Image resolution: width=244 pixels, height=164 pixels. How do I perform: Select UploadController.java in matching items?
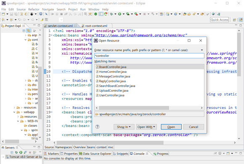[149, 90]
